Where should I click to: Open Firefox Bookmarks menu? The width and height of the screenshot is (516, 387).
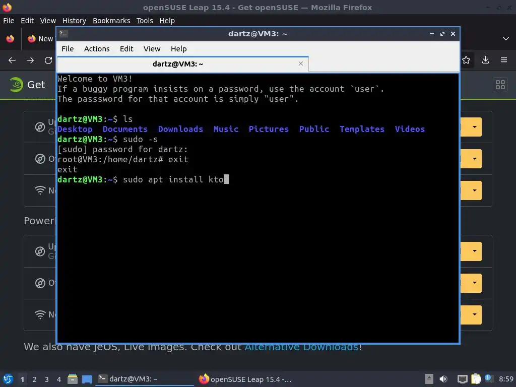click(111, 21)
